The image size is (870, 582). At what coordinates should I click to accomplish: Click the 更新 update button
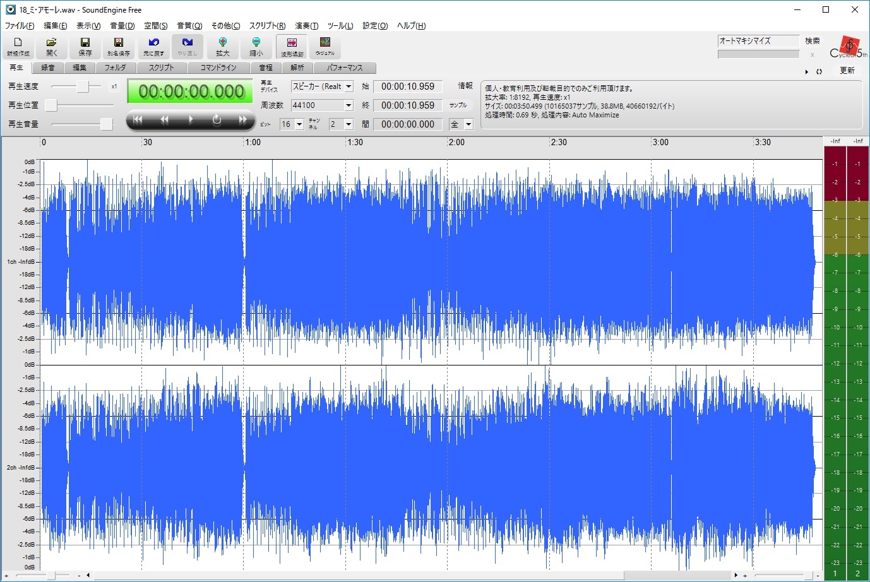coord(847,71)
